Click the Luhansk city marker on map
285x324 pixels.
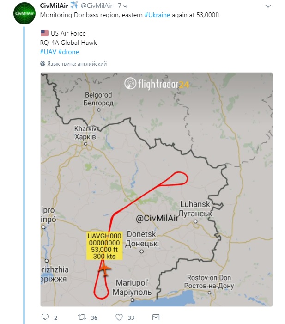[196, 221]
